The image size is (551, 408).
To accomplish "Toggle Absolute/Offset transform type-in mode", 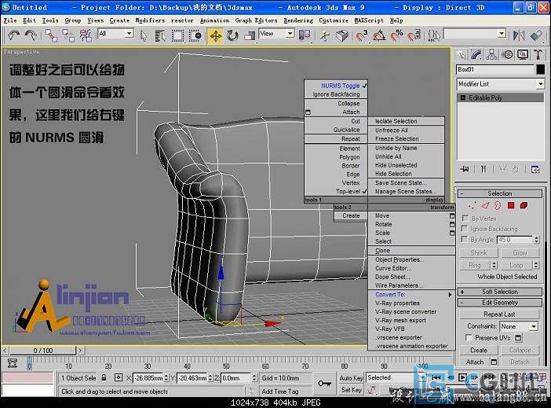I will tap(119, 377).
